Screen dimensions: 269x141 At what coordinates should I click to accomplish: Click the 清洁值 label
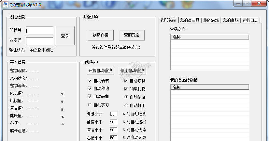(16, 108)
